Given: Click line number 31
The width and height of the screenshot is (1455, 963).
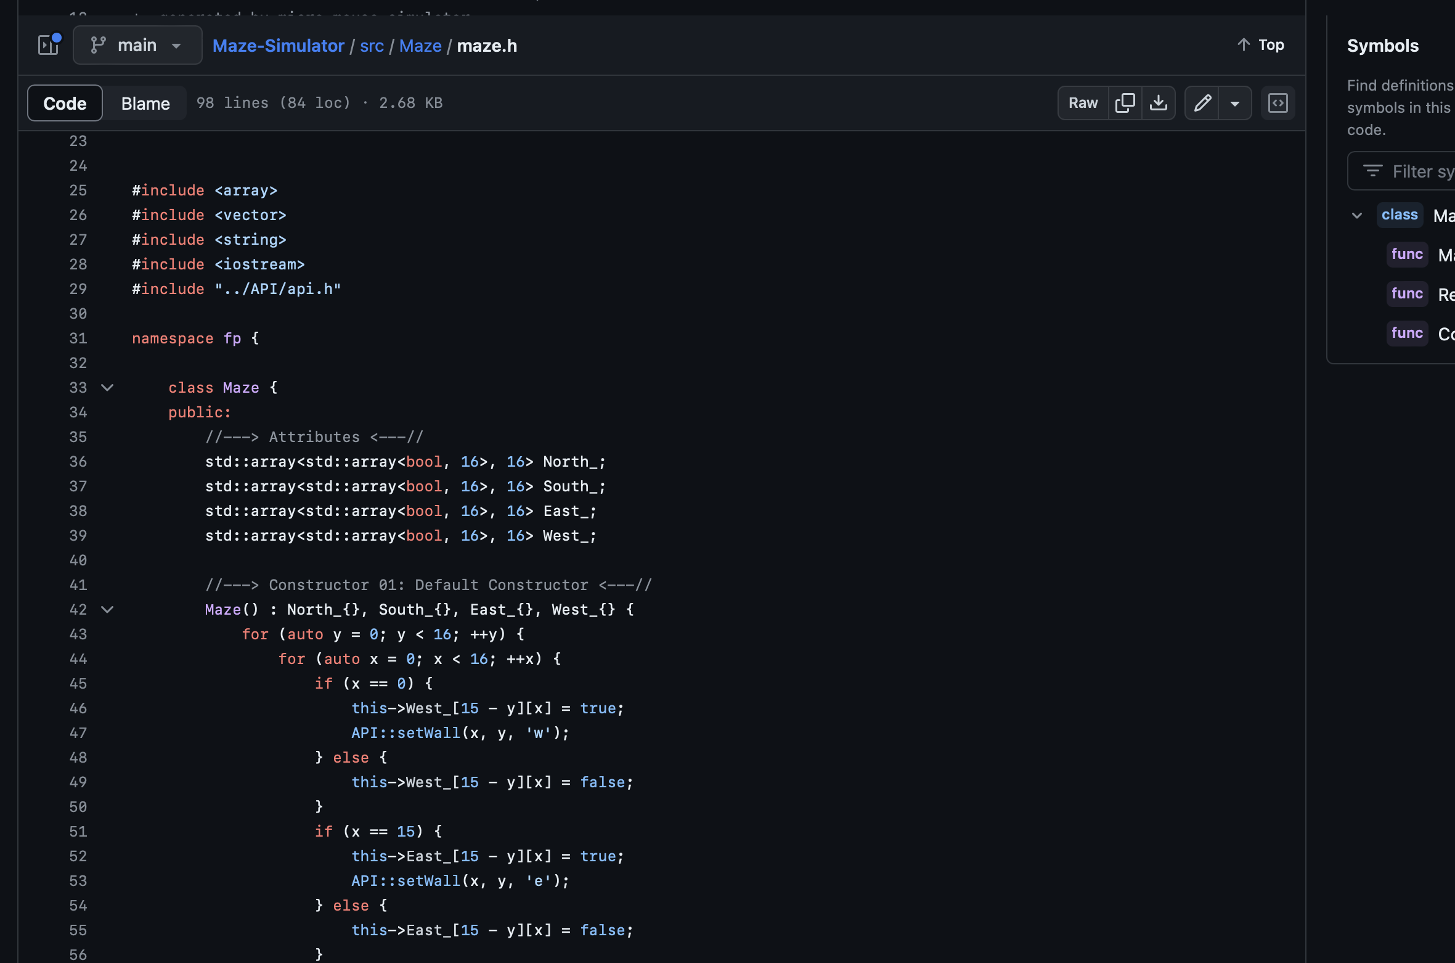Looking at the screenshot, I should 78,338.
